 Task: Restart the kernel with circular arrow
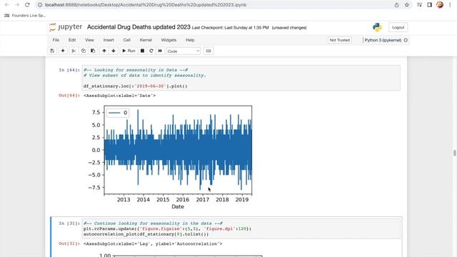click(151, 51)
